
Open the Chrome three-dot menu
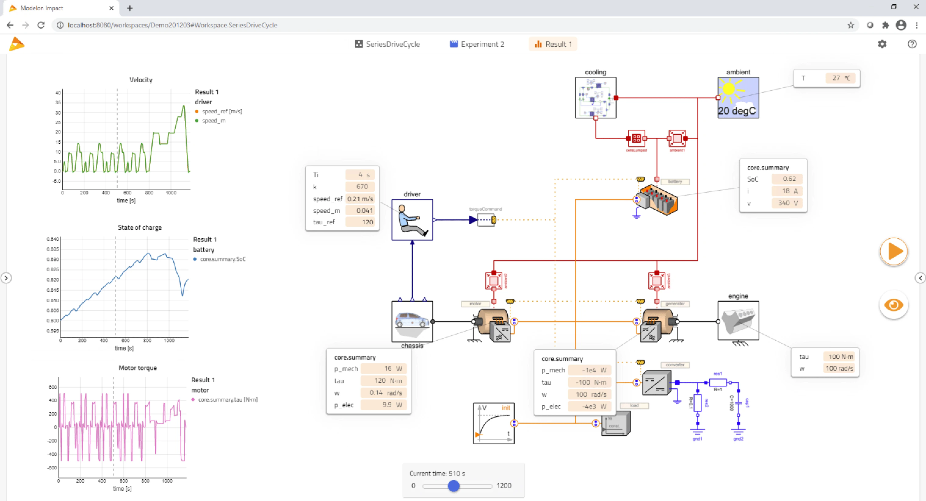[917, 25]
